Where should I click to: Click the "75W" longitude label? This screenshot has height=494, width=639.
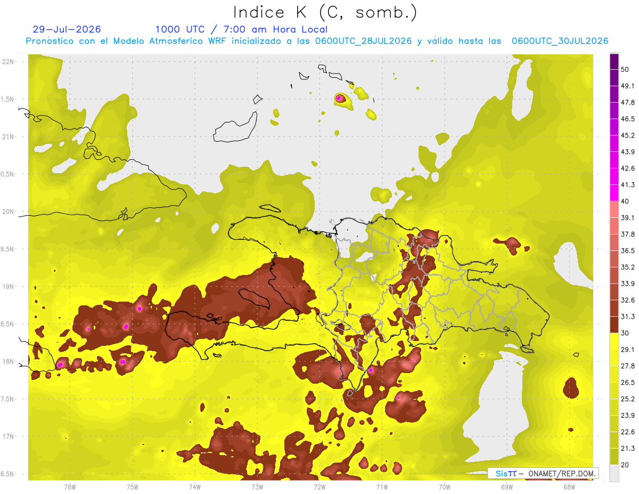133,486
